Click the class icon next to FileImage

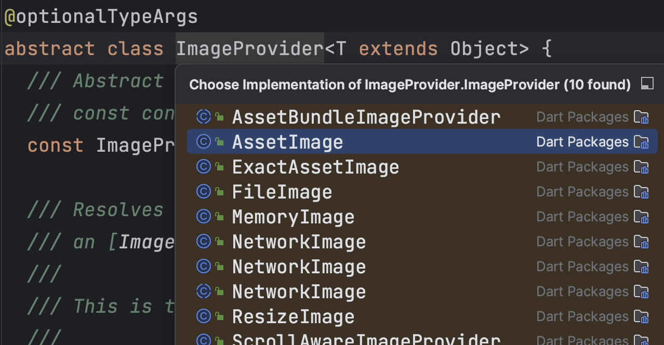point(203,192)
